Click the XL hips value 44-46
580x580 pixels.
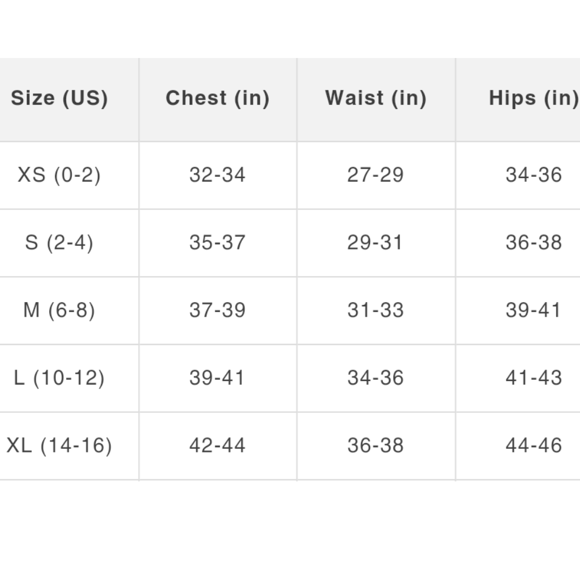pyautogui.click(x=534, y=445)
